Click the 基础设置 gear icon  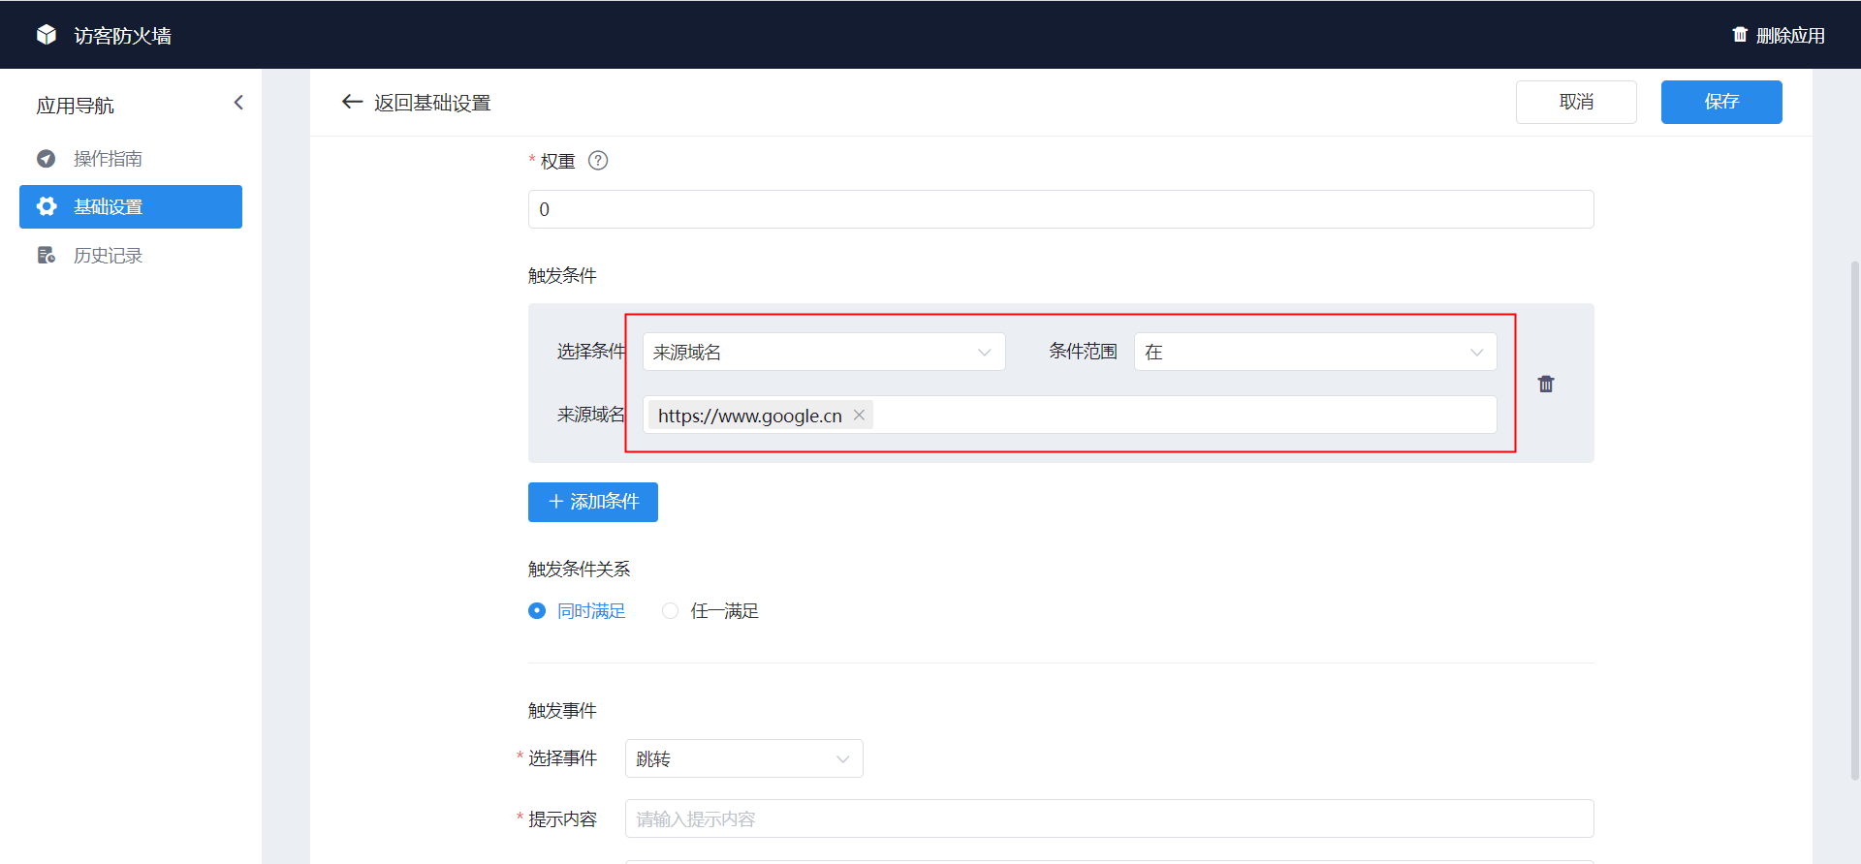(x=46, y=206)
